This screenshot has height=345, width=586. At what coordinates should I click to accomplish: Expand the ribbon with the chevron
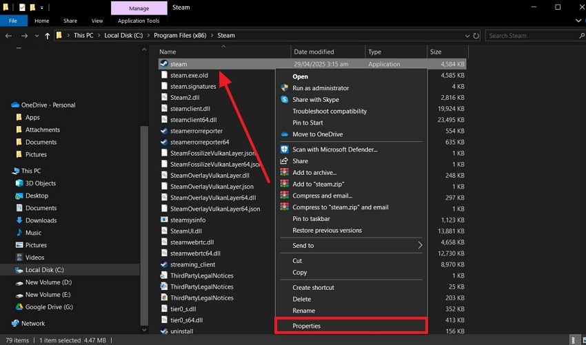(x=578, y=21)
